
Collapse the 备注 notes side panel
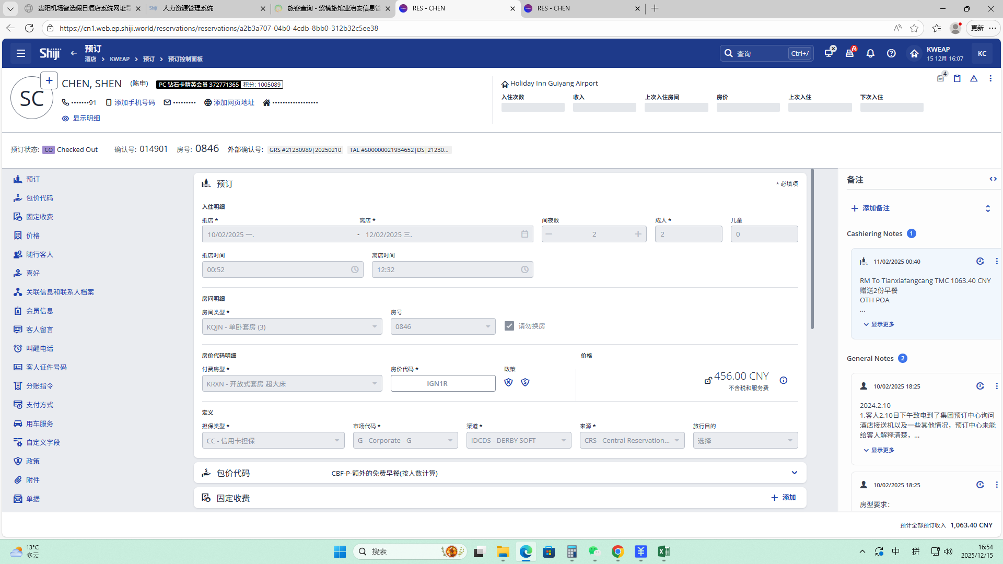tap(993, 179)
